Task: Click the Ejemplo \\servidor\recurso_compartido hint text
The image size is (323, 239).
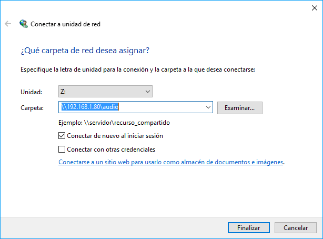Action: (115, 123)
